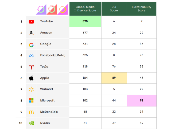Image resolution: width=186 pixels, height=131 pixels.
Task: Click the yellow highlighted 89 DEI cell
Action: (x=114, y=78)
